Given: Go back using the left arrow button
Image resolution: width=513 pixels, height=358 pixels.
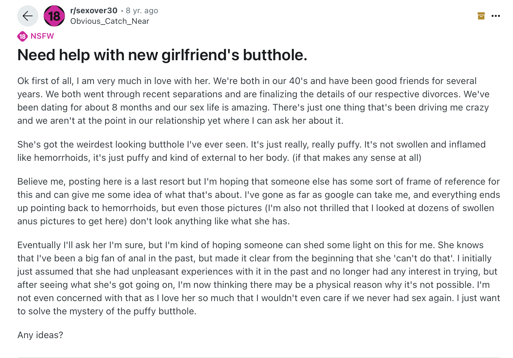Looking at the screenshot, I should (28, 16).
